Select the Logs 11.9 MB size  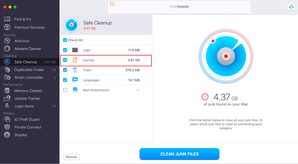coord(134,50)
